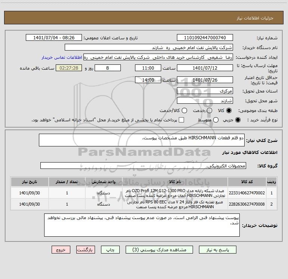The image size is (288, 279).
Task: Click the واحد شمارش column header
Action: [x=104, y=182]
